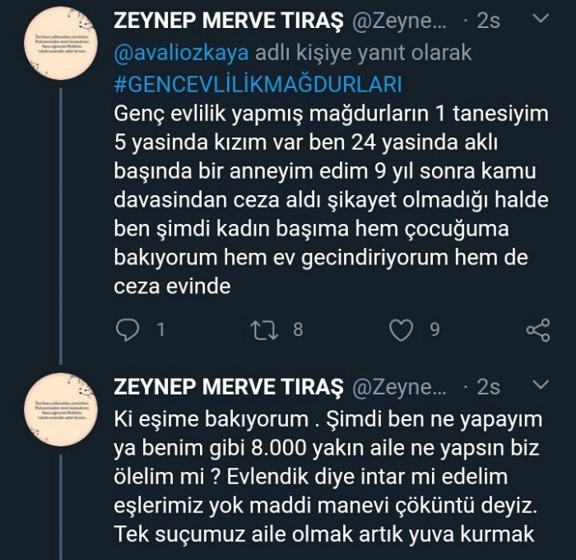Open ZEYNEP MERVE TIRAŞ name above the hashtag tweet
Screen dimensions: 576x560
coord(229,21)
